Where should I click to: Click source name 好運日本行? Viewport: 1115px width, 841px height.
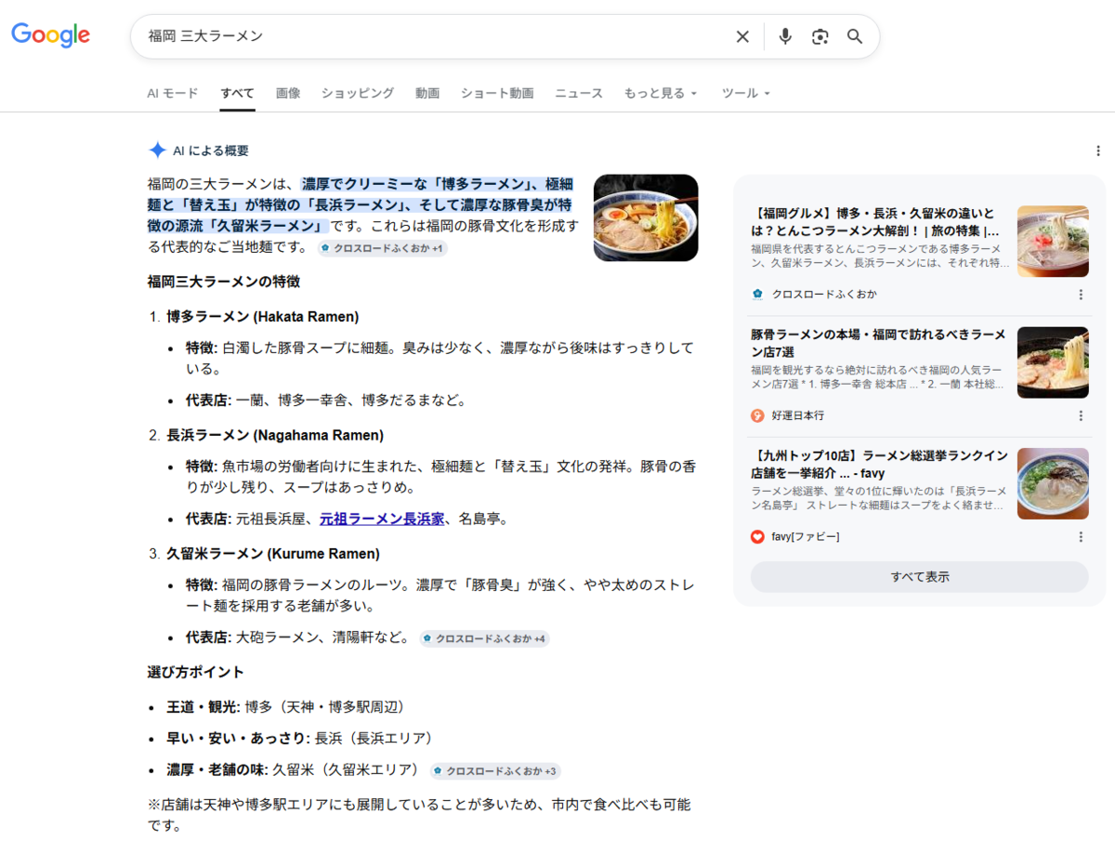tap(798, 415)
